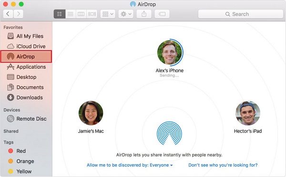Click the Share toolbar button
The image size is (286, 177).
144,14
